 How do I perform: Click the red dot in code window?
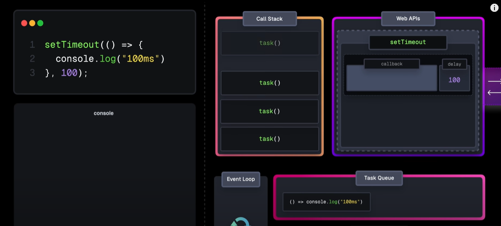24,23
